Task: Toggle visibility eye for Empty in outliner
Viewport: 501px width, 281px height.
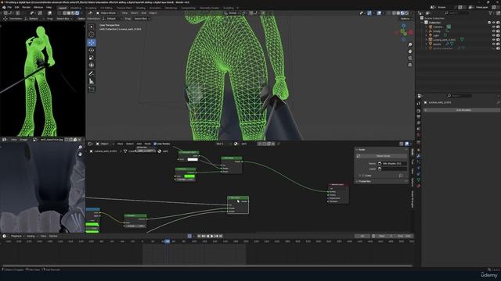Action: coord(494,31)
